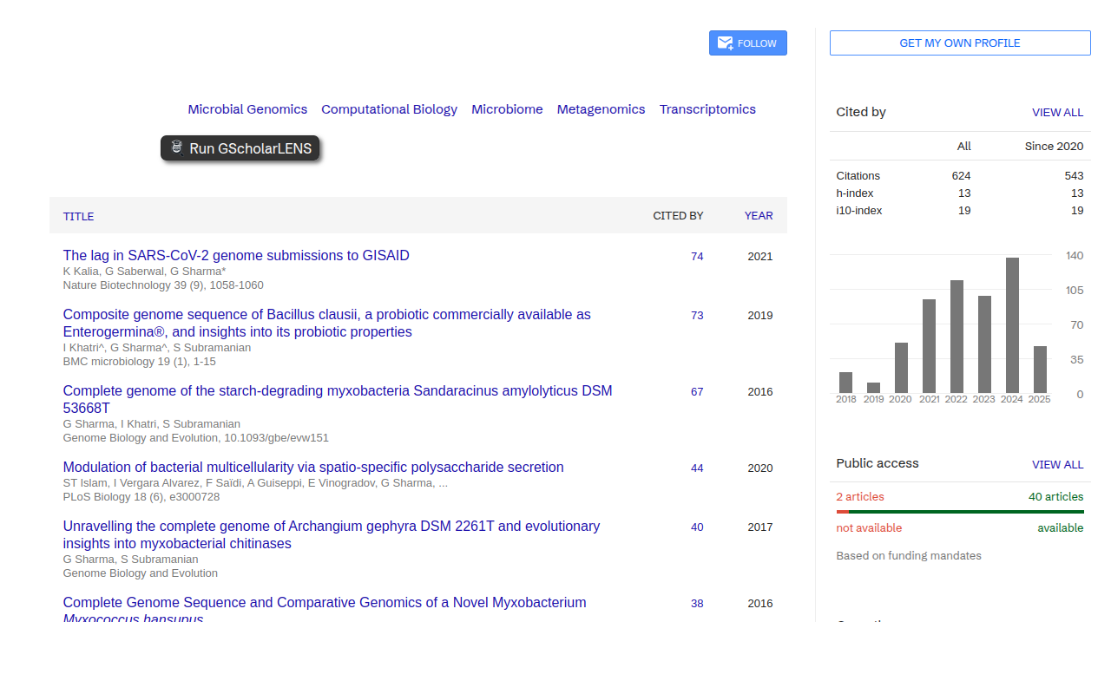This screenshot has height=694, width=1111.
Task: Open the Transcriptomics research topic
Action: (707, 109)
